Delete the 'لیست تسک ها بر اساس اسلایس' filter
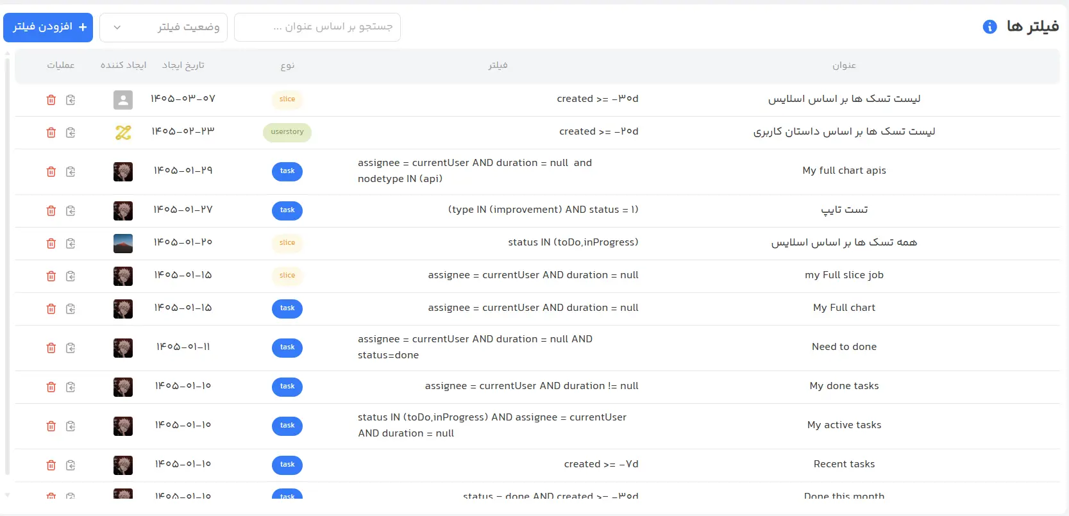 [51, 99]
